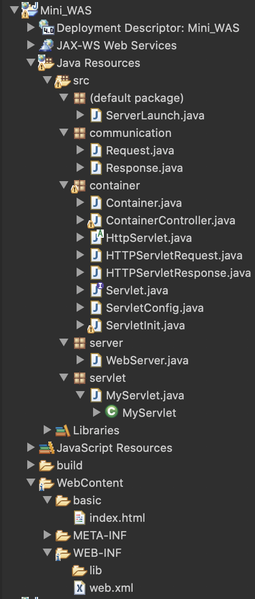The width and height of the screenshot is (255, 599).
Task: Collapse the WEB-INF folder
Action: click(48, 552)
